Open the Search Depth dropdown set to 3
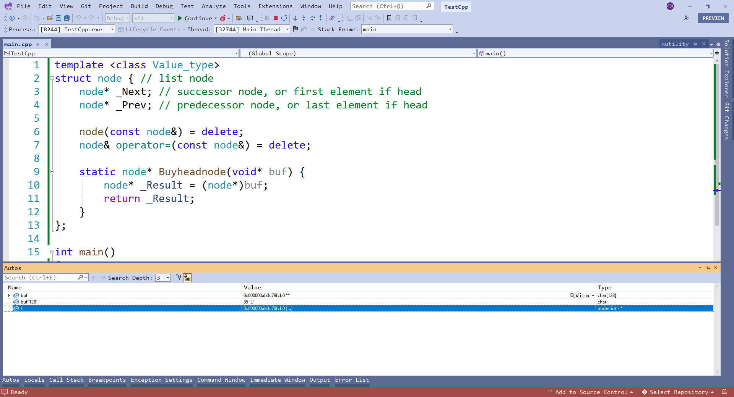 pos(163,278)
